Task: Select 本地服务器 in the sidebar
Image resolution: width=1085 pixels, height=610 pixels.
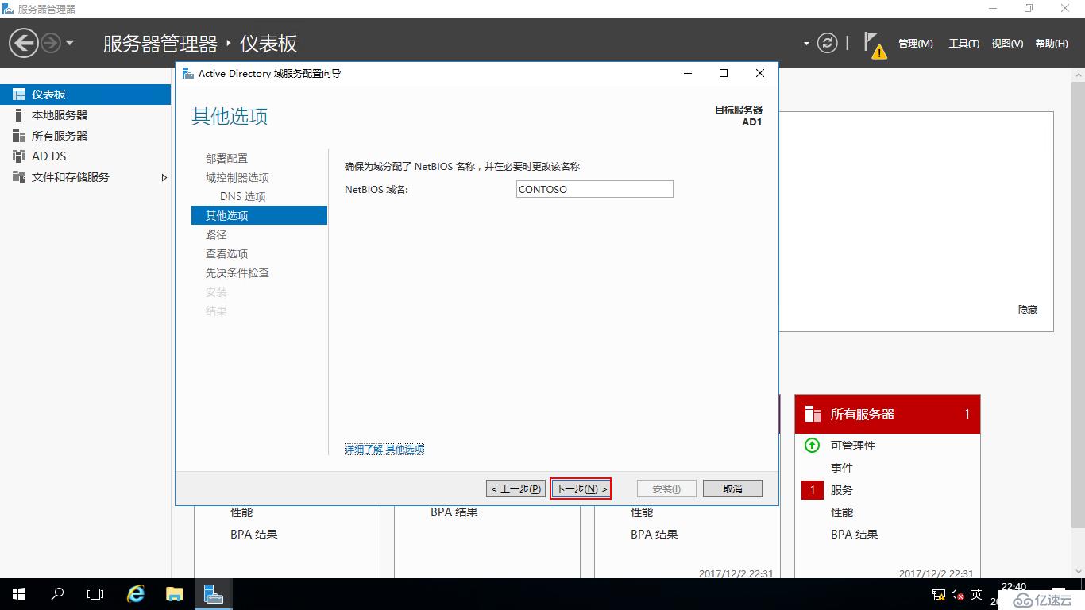Action: coord(85,115)
